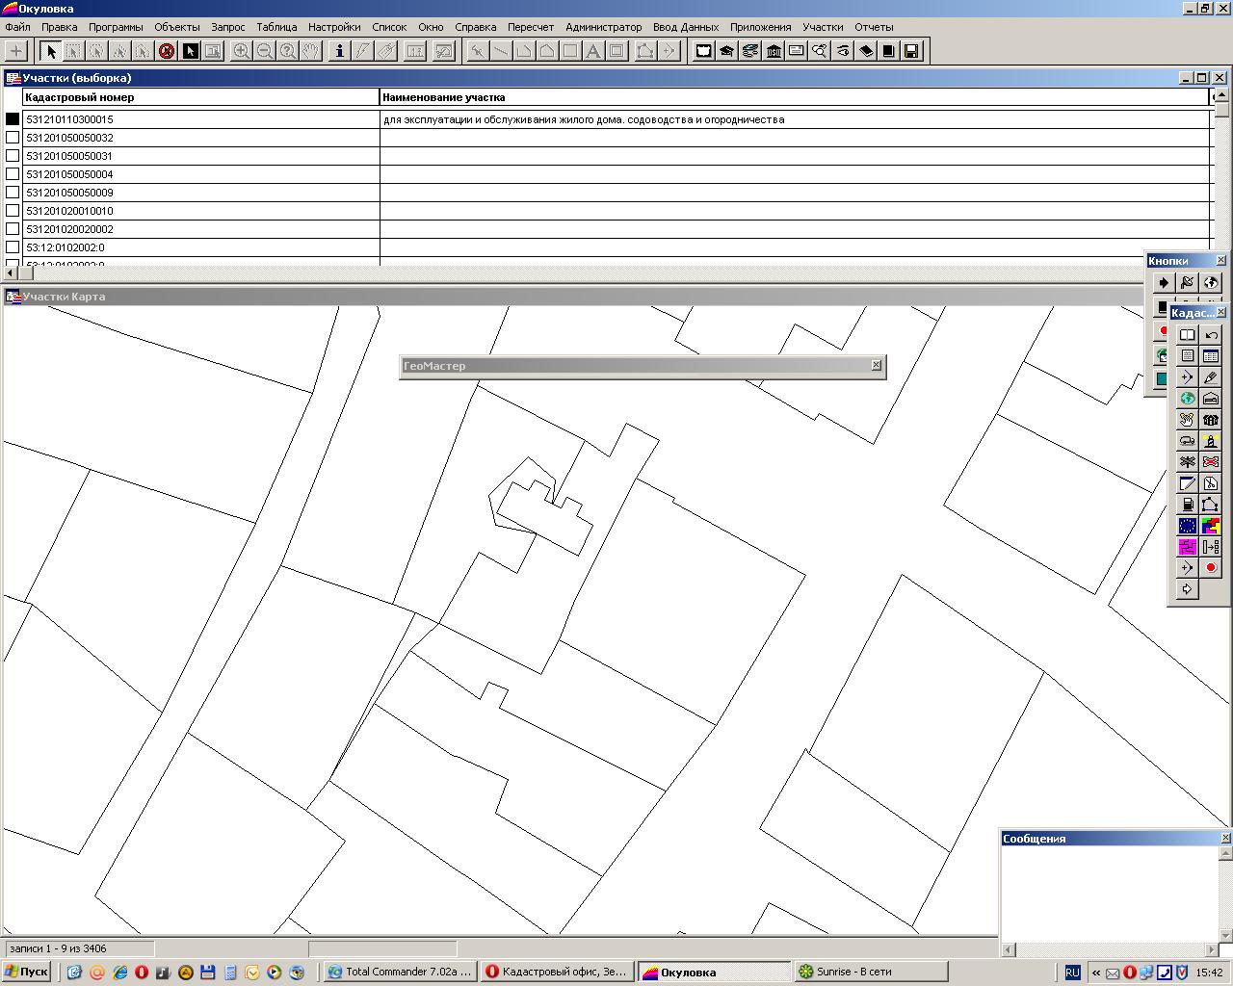Click the gas pump icon in palette

[x=1188, y=505]
